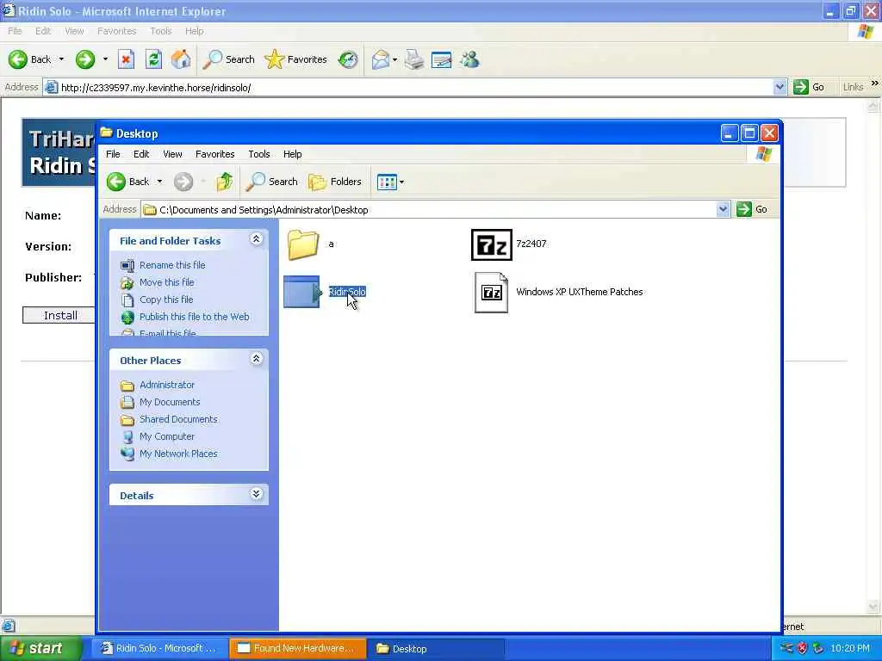The image size is (882, 661).
Task: Open My Computer in Other Places
Action: (166, 436)
